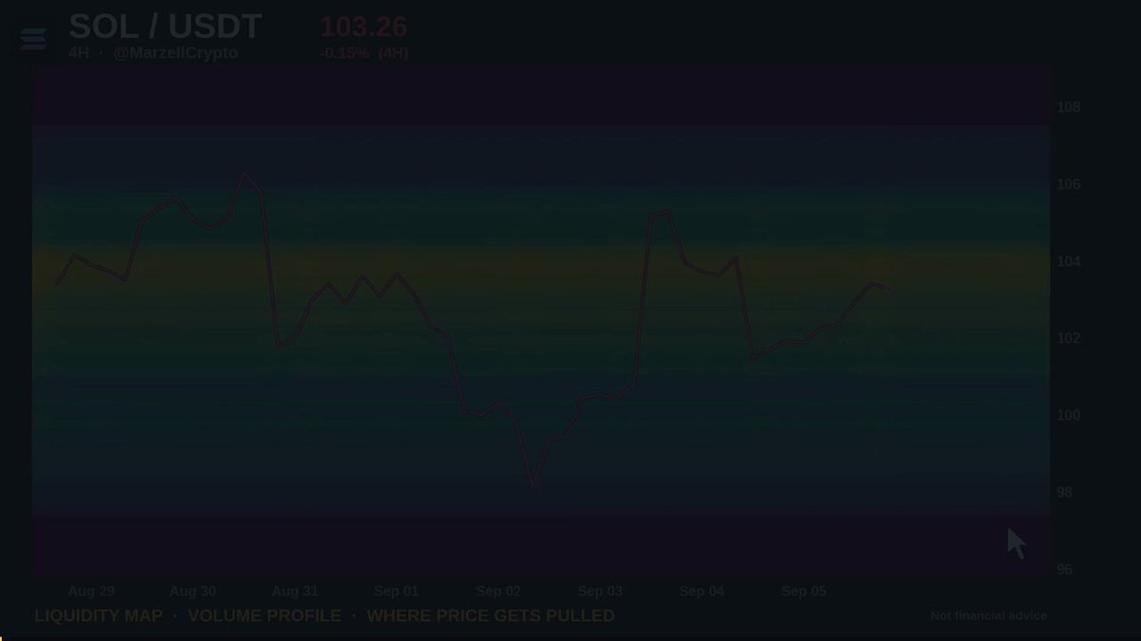Click the LIQUIDITY MAP caption
1141x641 pixels.
[99, 615]
